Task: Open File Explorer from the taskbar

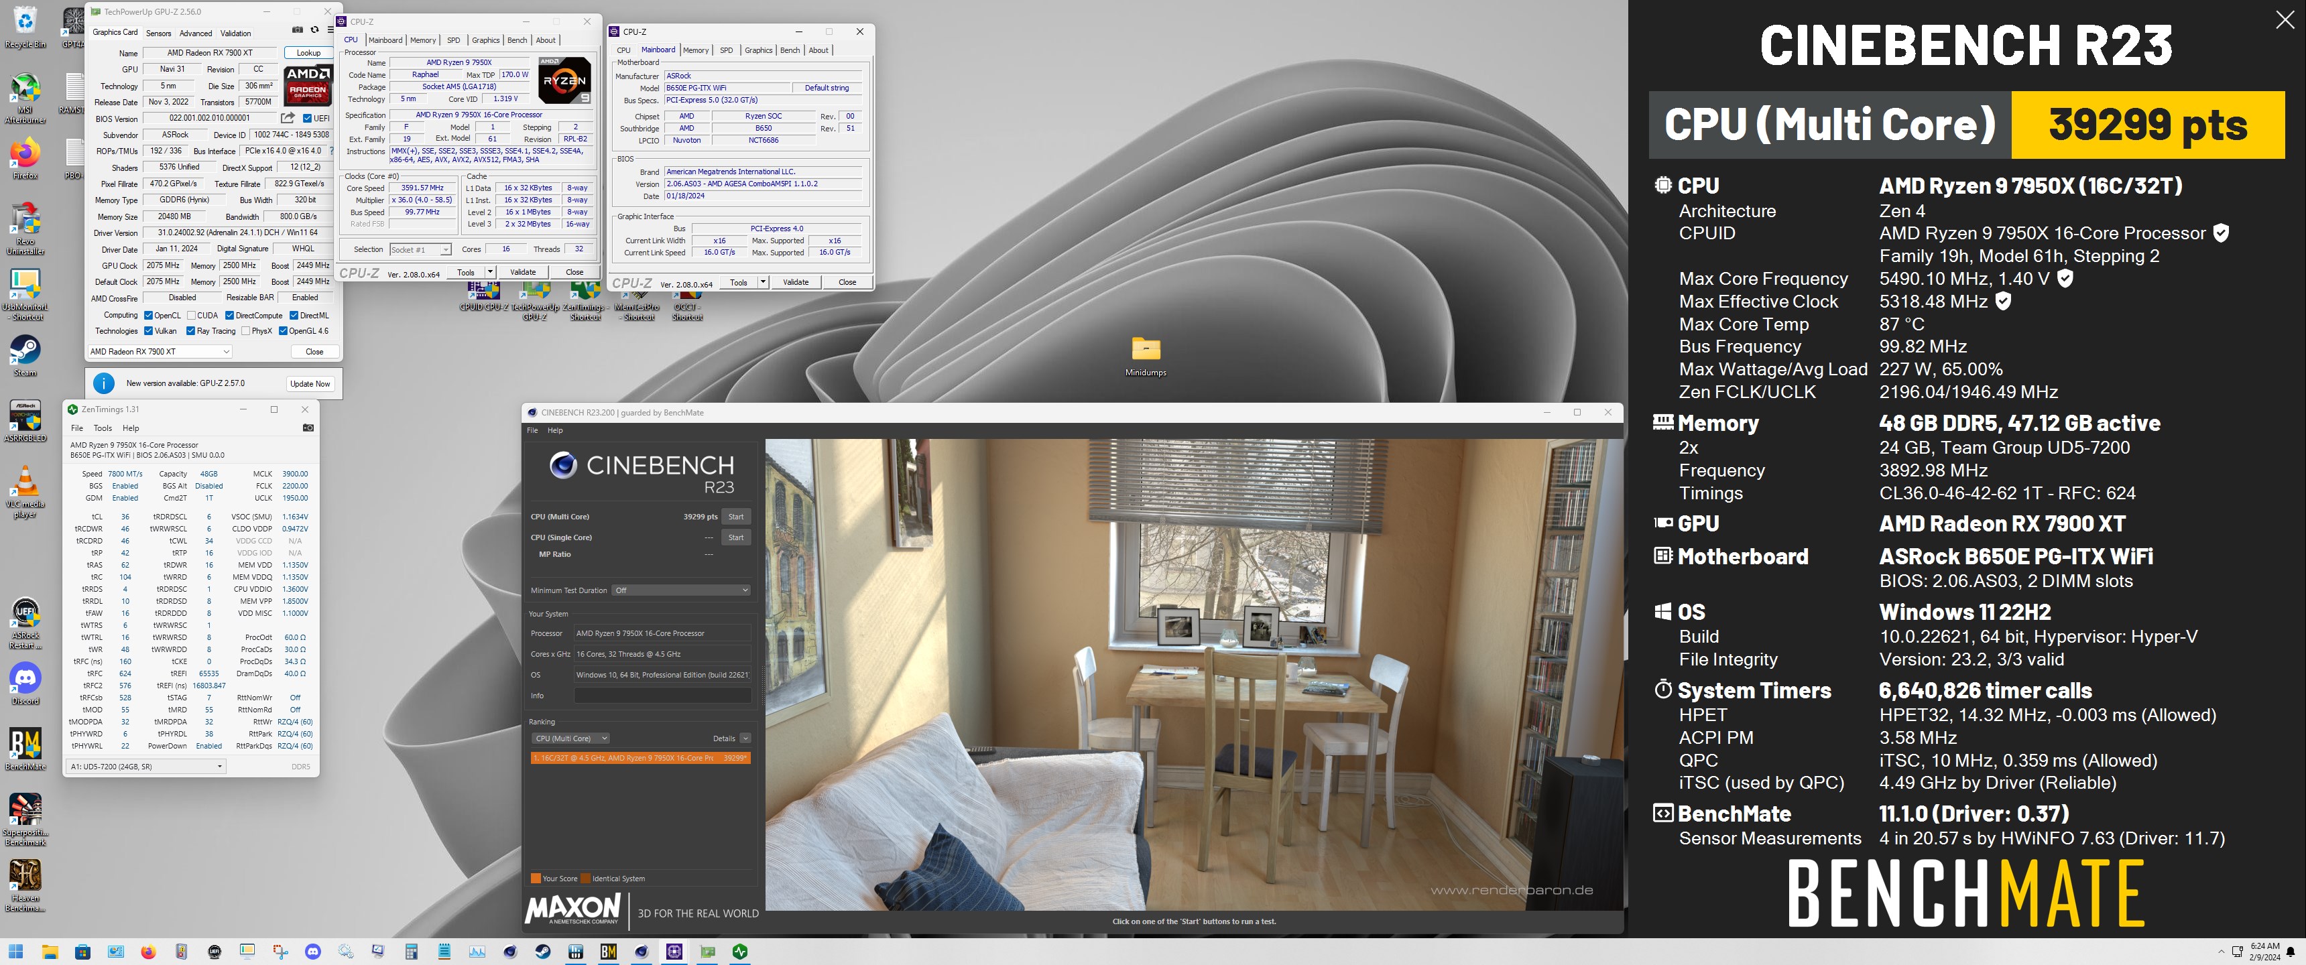Action: point(49,952)
